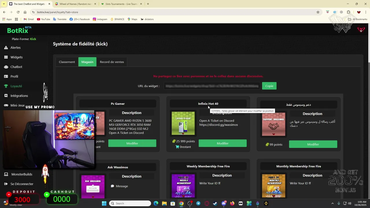Open Firefox from the taskbar
The image size is (370, 208).
pos(232,203)
